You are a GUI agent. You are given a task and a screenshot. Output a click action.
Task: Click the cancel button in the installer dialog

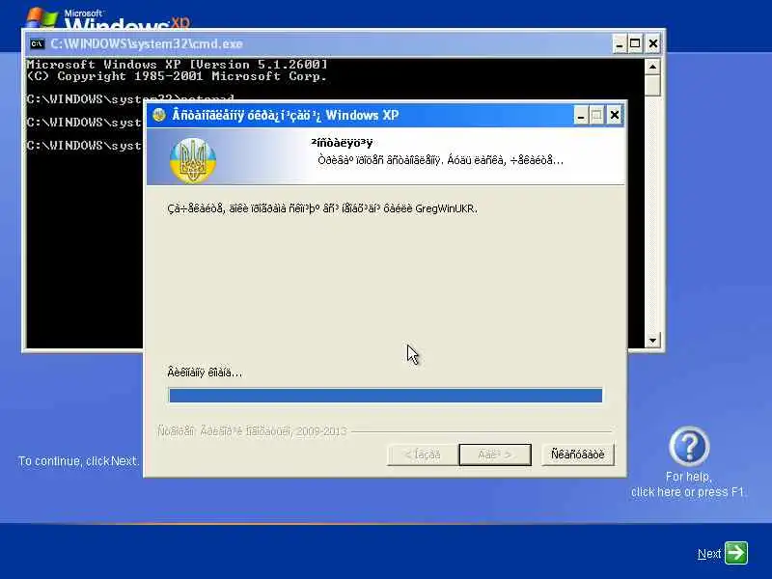(x=577, y=455)
